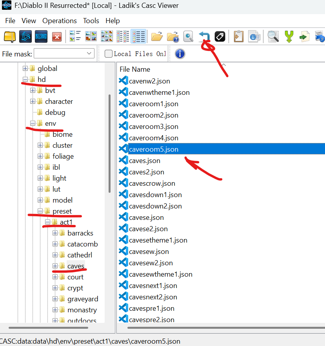Select file cavesnext2.json
The height and width of the screenshot is (346, 325).
coord(153,297)
